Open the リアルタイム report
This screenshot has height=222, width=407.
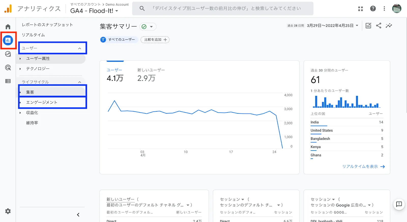[x=33, y=35]
